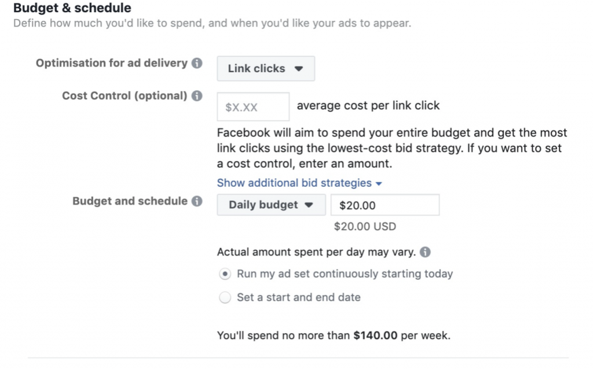Viewport: 593px width, 369px height.
Task: Click 'average cost per link click' text
Action: pyautogui.click(x=368, y=105)
